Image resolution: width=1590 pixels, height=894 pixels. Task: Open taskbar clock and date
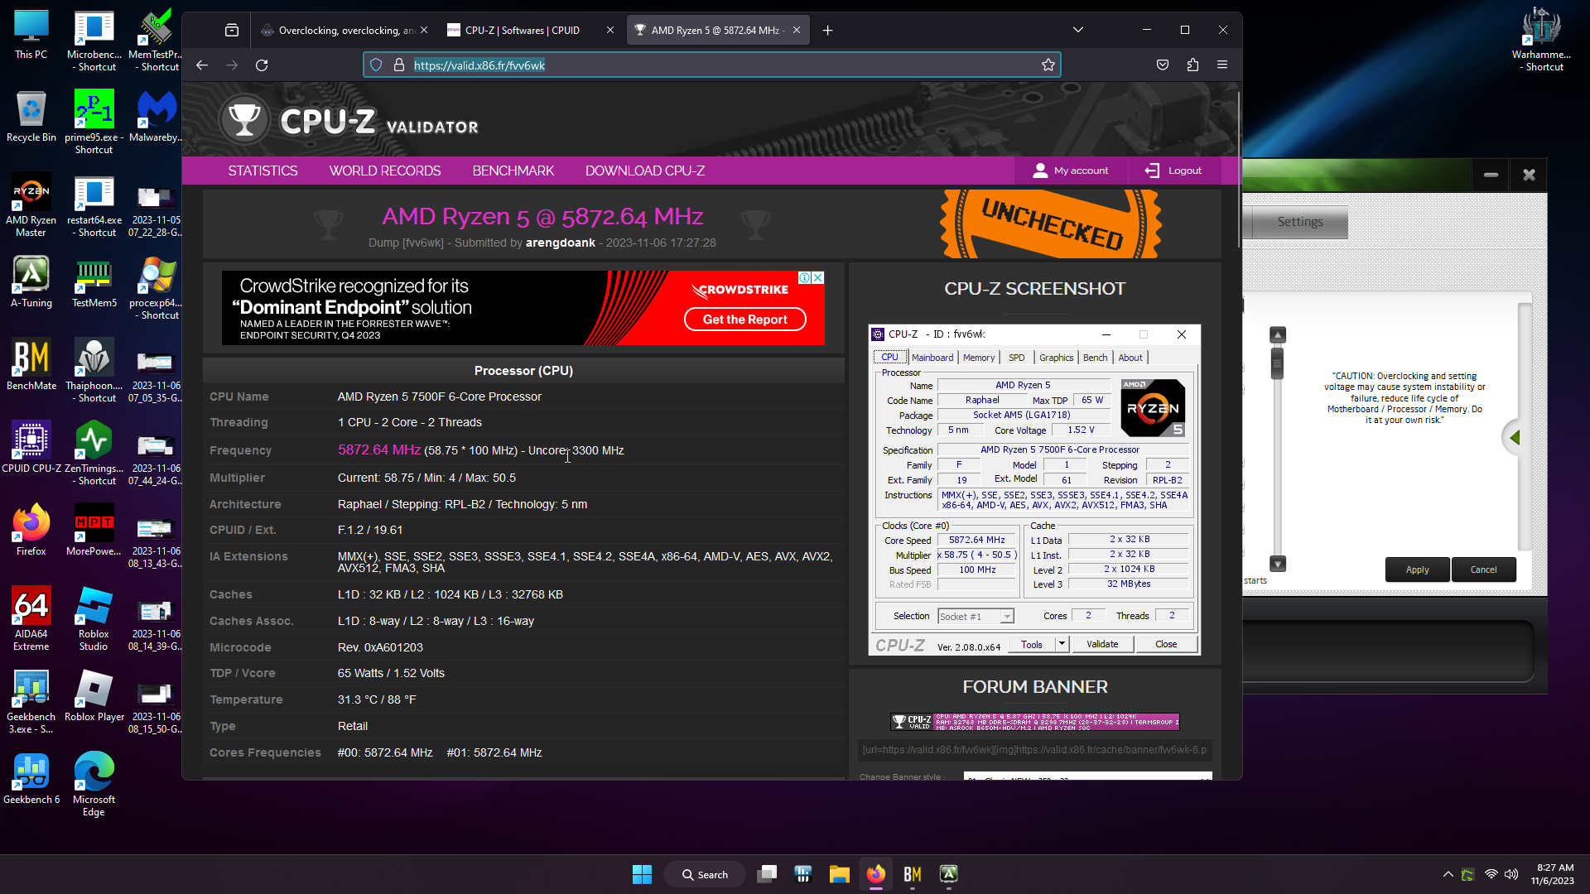click(1553, 874)
